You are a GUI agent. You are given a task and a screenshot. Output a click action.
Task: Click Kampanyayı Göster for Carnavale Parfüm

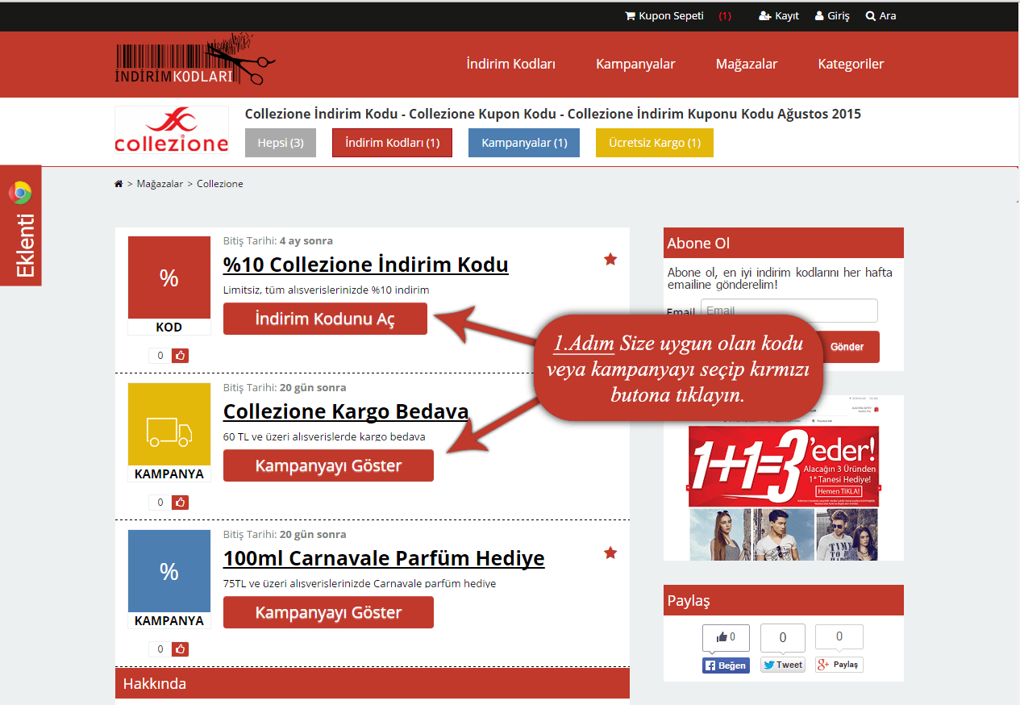328,612
